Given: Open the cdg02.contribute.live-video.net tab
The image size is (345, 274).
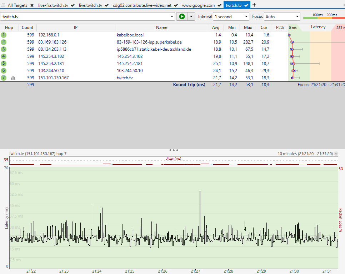Looking at the screenshot, I should (x=142, y=5).
